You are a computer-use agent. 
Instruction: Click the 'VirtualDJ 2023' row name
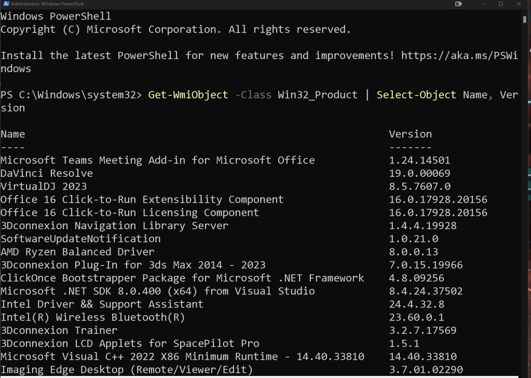(x=44, y=187)
